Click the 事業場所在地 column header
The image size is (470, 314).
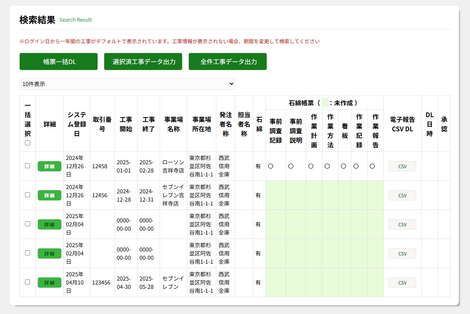click(x=202, y=124)
